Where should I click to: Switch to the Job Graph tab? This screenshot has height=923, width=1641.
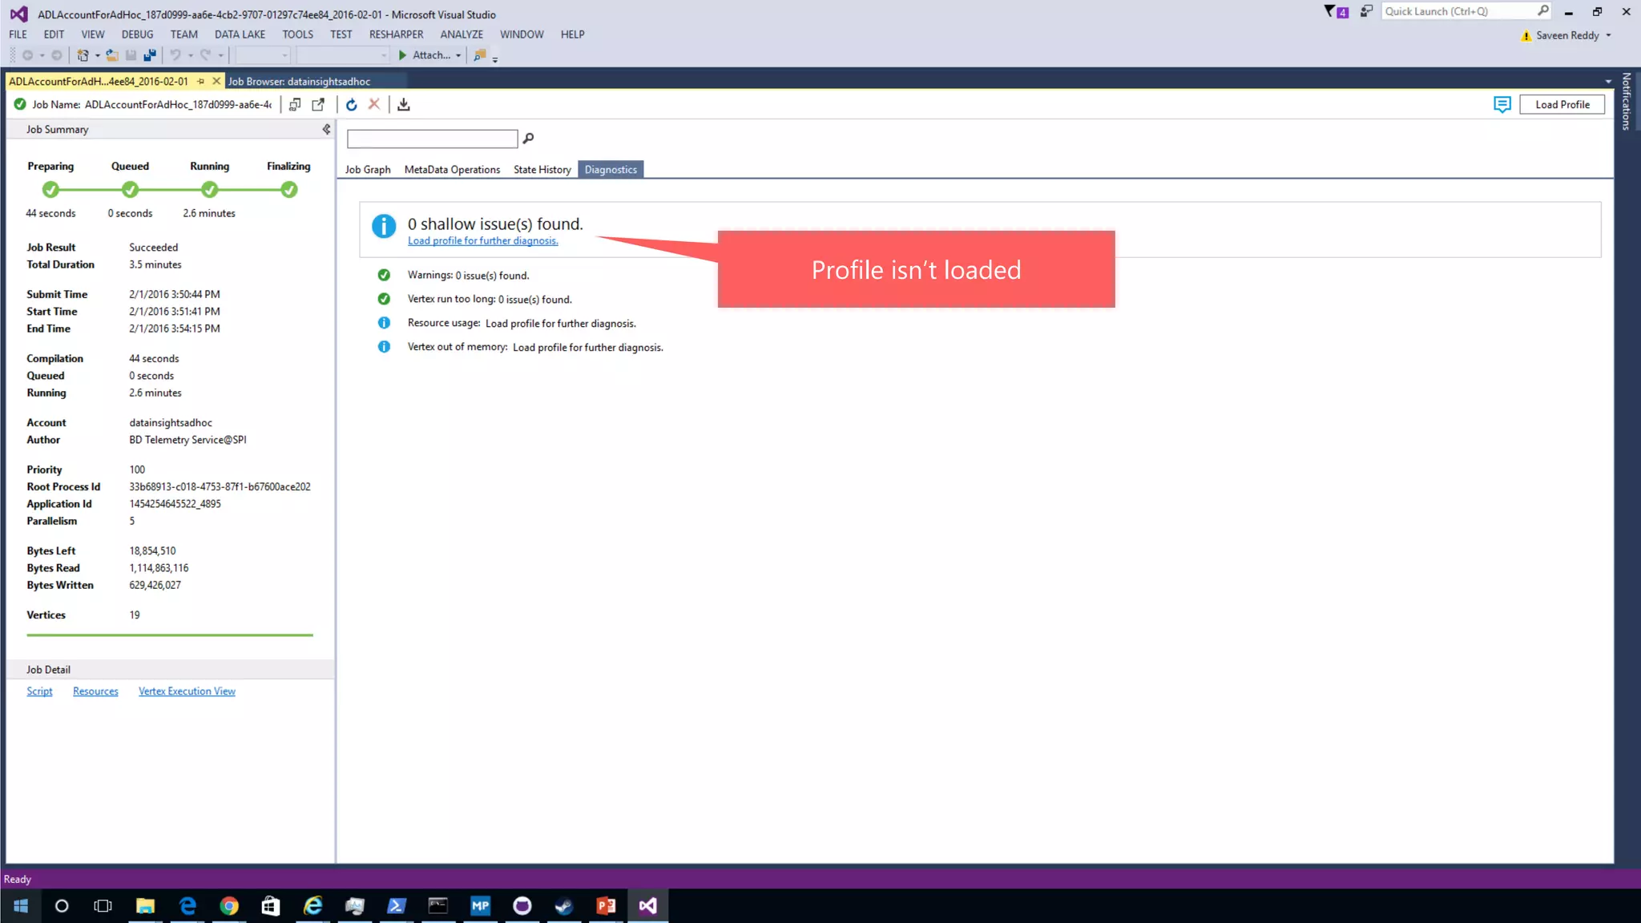tap(368, 169)
